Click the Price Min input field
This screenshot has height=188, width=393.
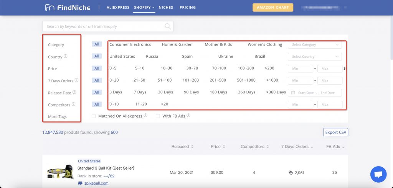tap(301, 69)
